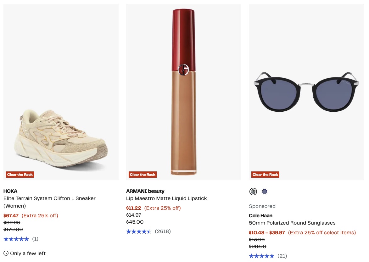369x262 pixels.
Task: Click the star rating for Cole Haan sunglasses
Action: coord(261,256)
